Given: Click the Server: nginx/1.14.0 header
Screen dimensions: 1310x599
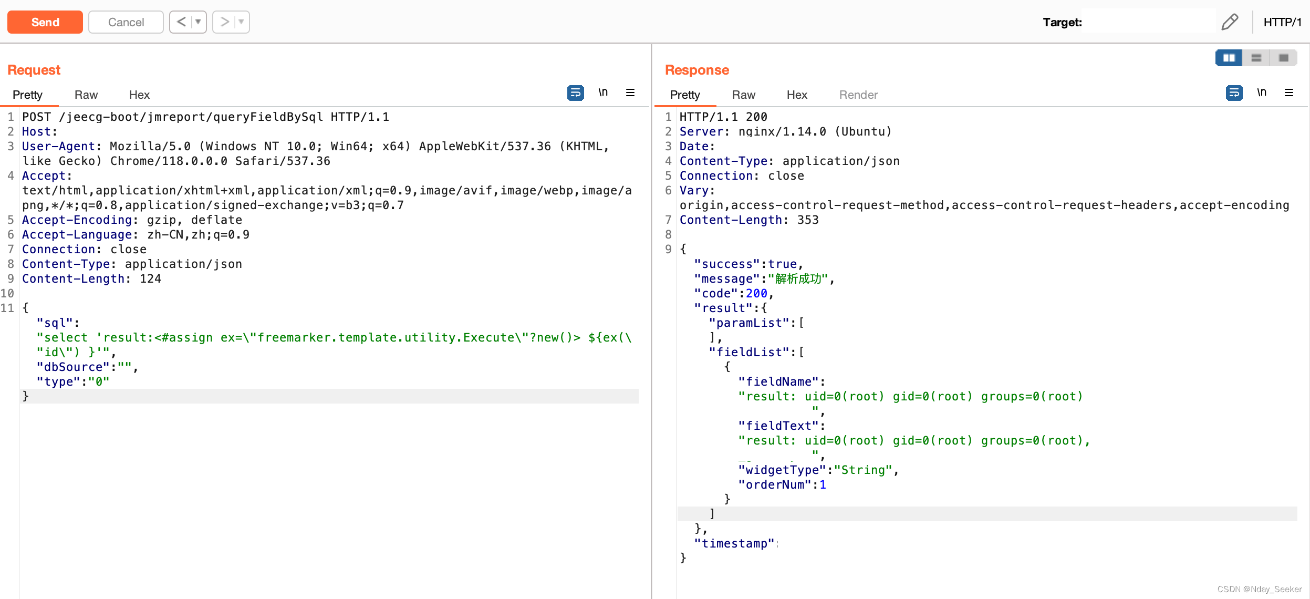Looking at the screenshot, I should (x=785, y=132).
